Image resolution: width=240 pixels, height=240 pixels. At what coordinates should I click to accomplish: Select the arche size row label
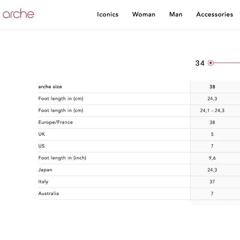[50, 86]
